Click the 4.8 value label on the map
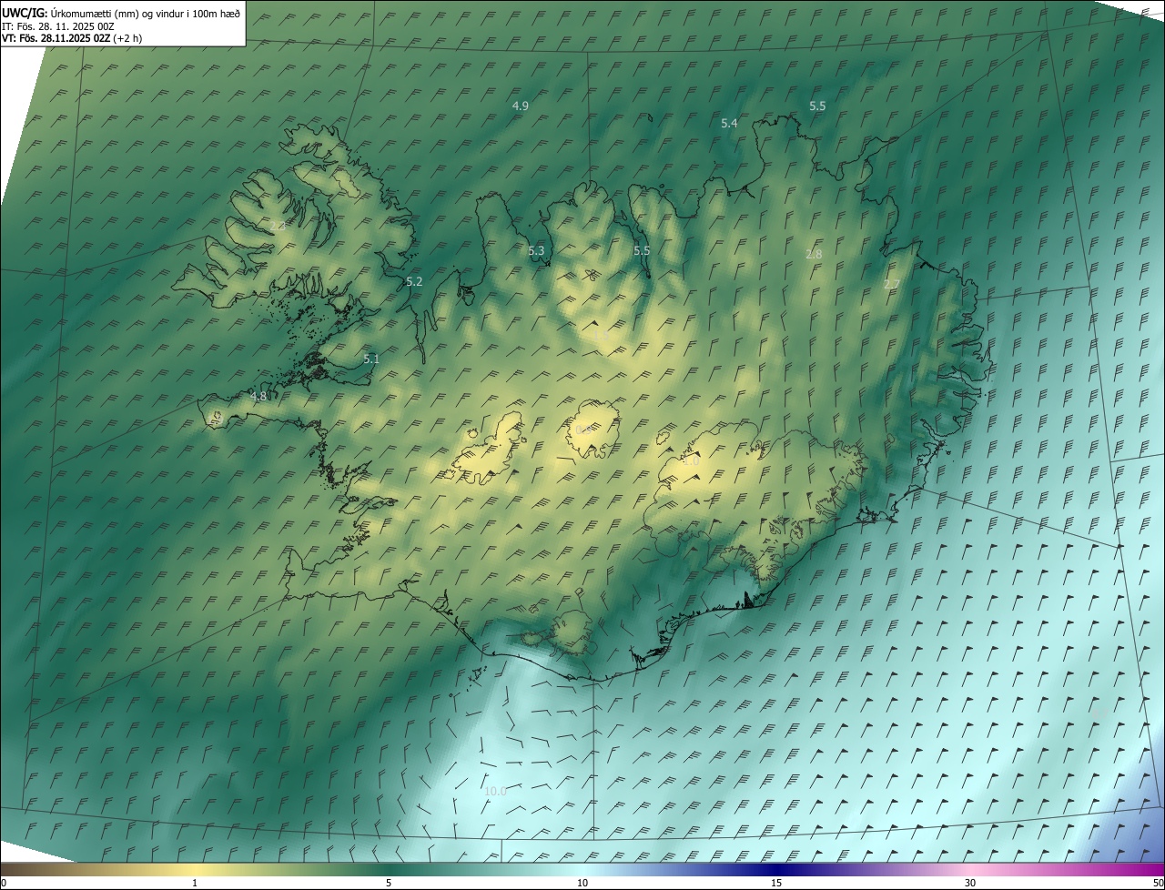Image resolution: width=1165 pixels, height=890 pixels. (x=258, y=396)
